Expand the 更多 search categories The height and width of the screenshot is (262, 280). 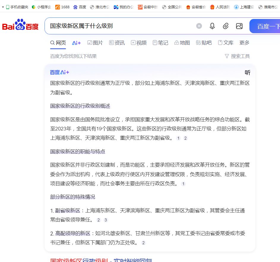tap(244, 43)
